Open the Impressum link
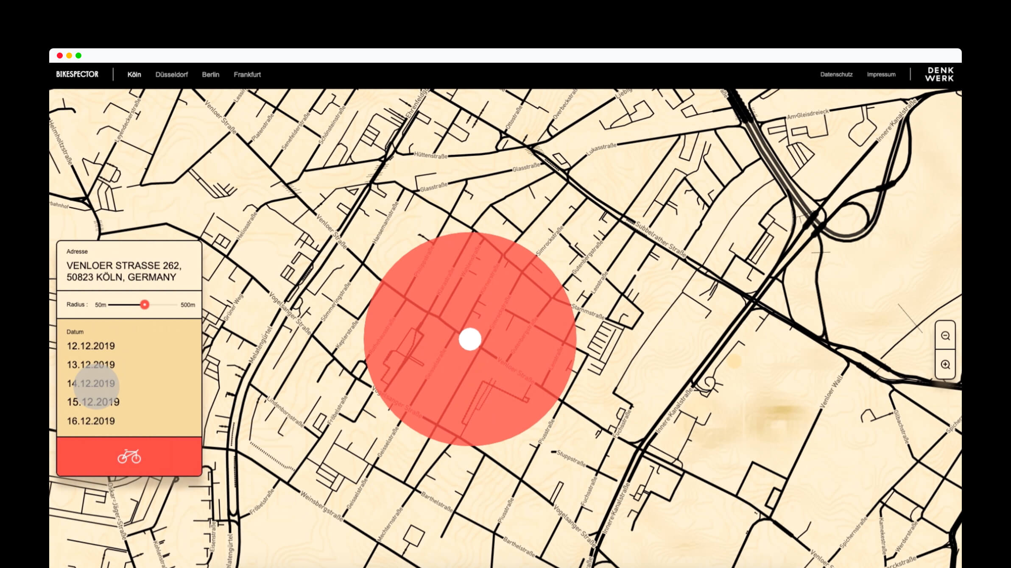 [881, 74]
